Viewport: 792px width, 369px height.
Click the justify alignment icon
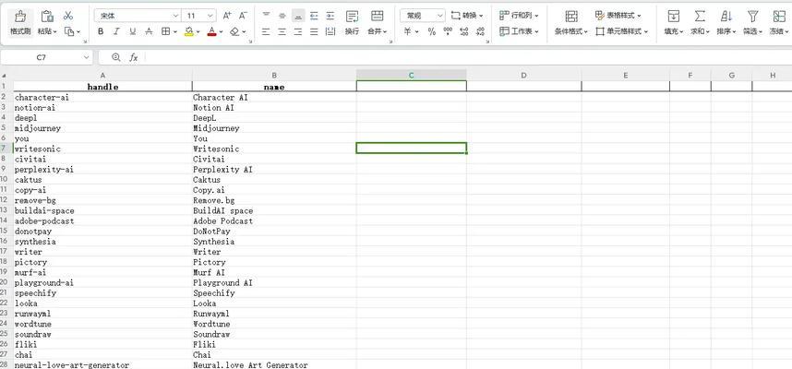pyautogui.click(x=314, y=31)
